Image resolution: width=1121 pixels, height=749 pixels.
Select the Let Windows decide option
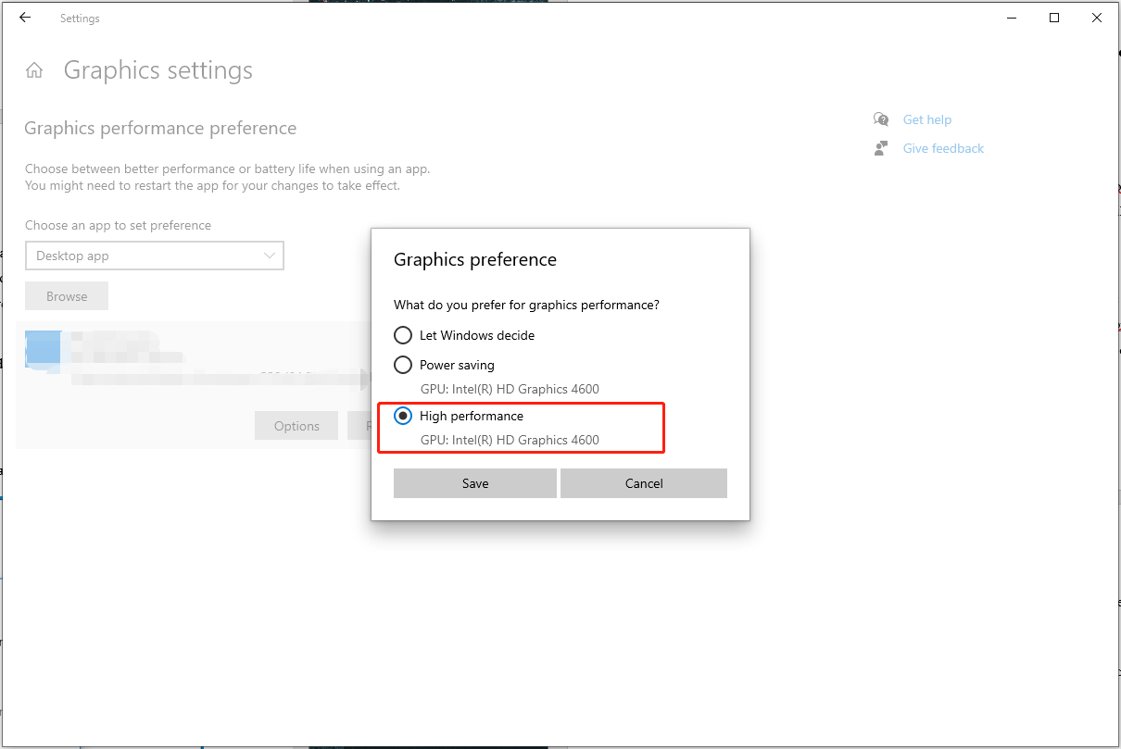[x=403, y=335]
